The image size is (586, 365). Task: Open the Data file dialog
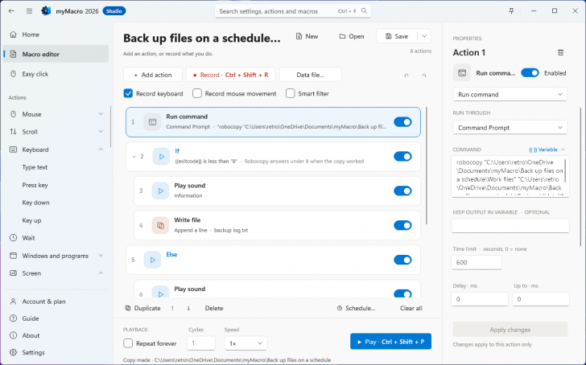(310, 75)
